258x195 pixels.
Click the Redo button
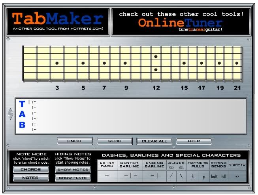[115, 141]
